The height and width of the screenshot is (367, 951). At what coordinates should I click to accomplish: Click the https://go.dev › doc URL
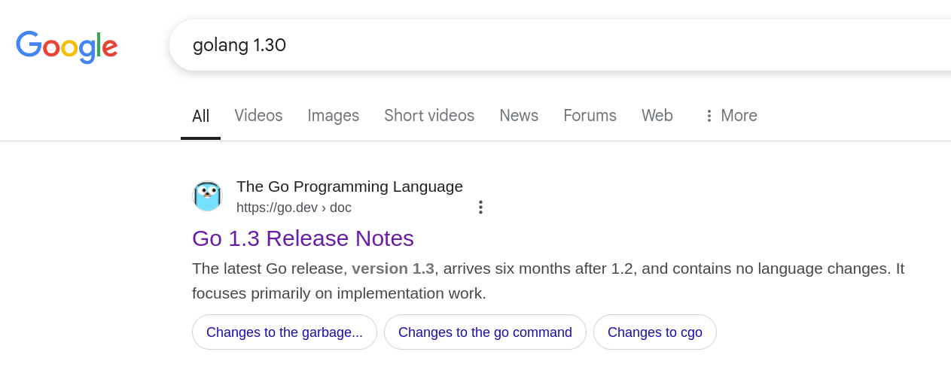(294, 208)
